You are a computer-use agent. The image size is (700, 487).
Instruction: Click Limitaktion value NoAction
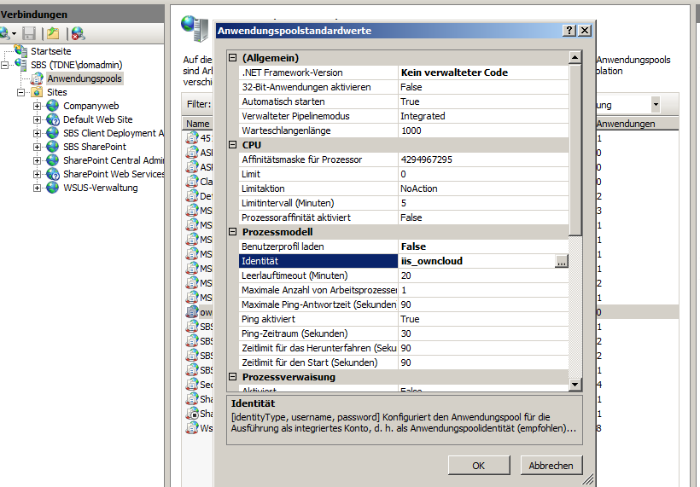click(x=483, y=188)
